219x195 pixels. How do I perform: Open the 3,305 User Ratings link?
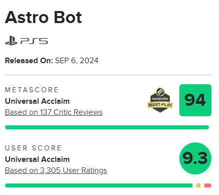pos(56,170)
